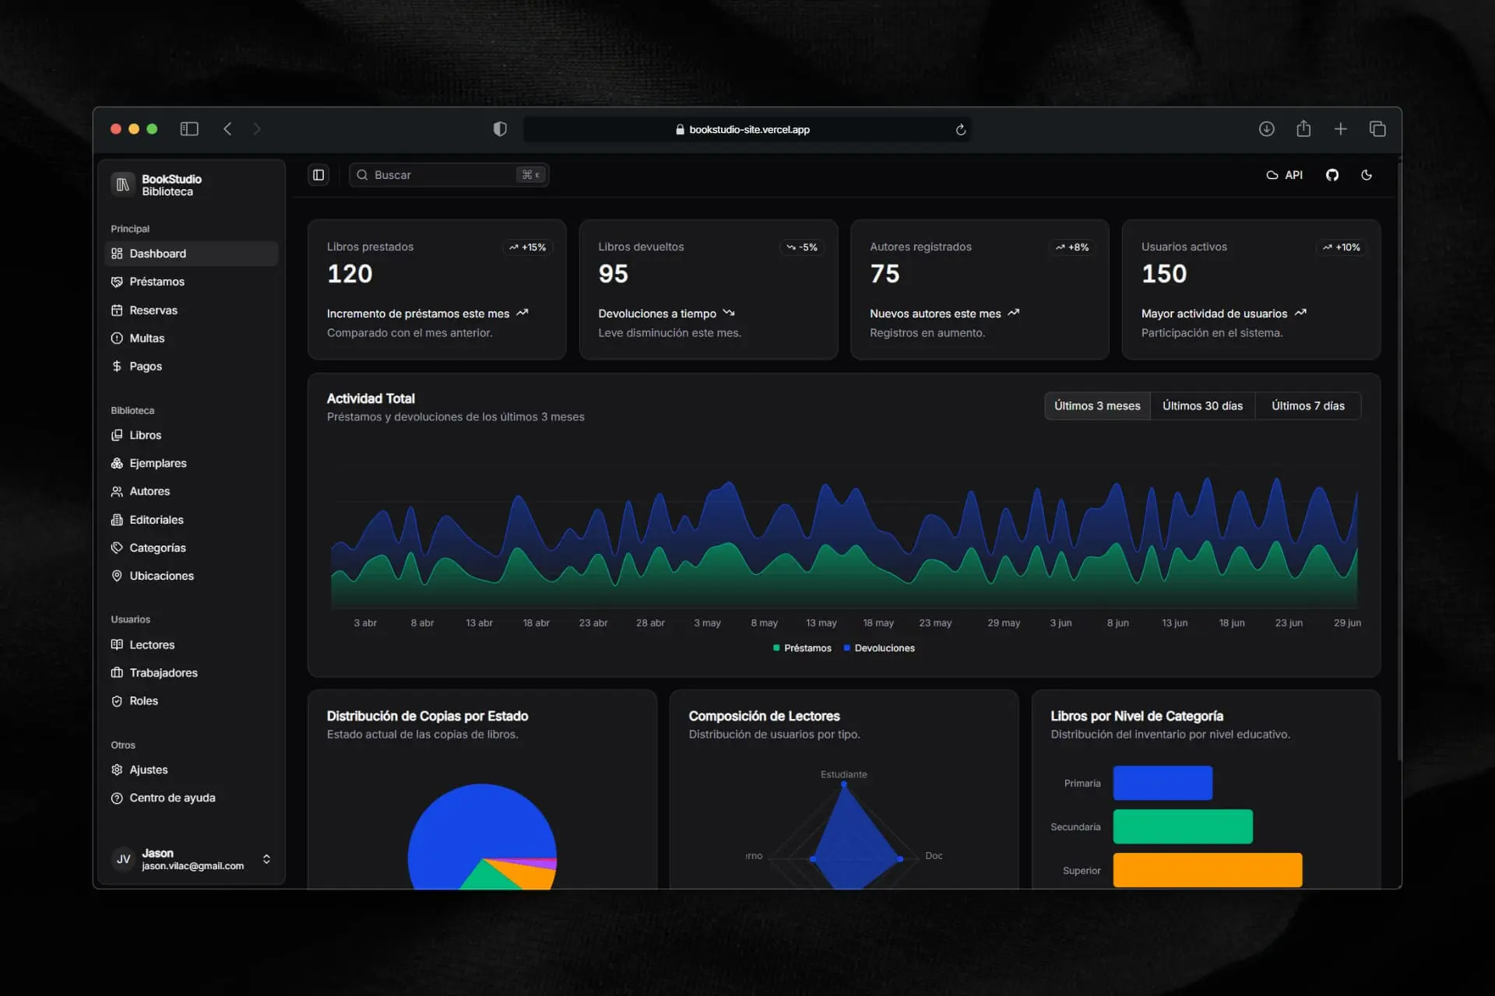
Task: Switch to Últimos 30 días tab
Action: 1202,406
